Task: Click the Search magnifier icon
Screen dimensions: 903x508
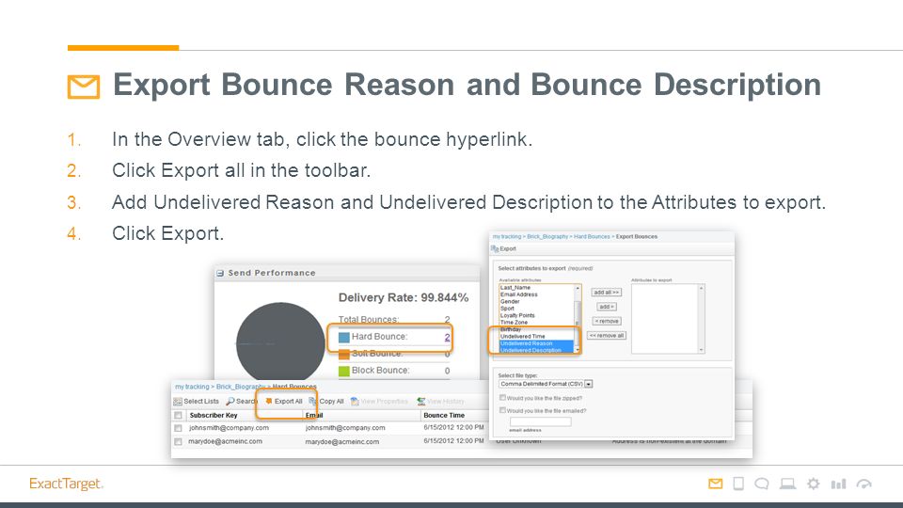Action: click(x=230, y=402)
